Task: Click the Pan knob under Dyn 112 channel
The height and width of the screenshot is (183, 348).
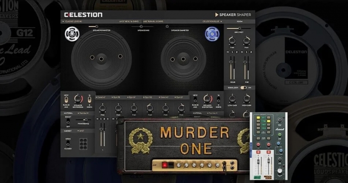Action: pos(150,108)
